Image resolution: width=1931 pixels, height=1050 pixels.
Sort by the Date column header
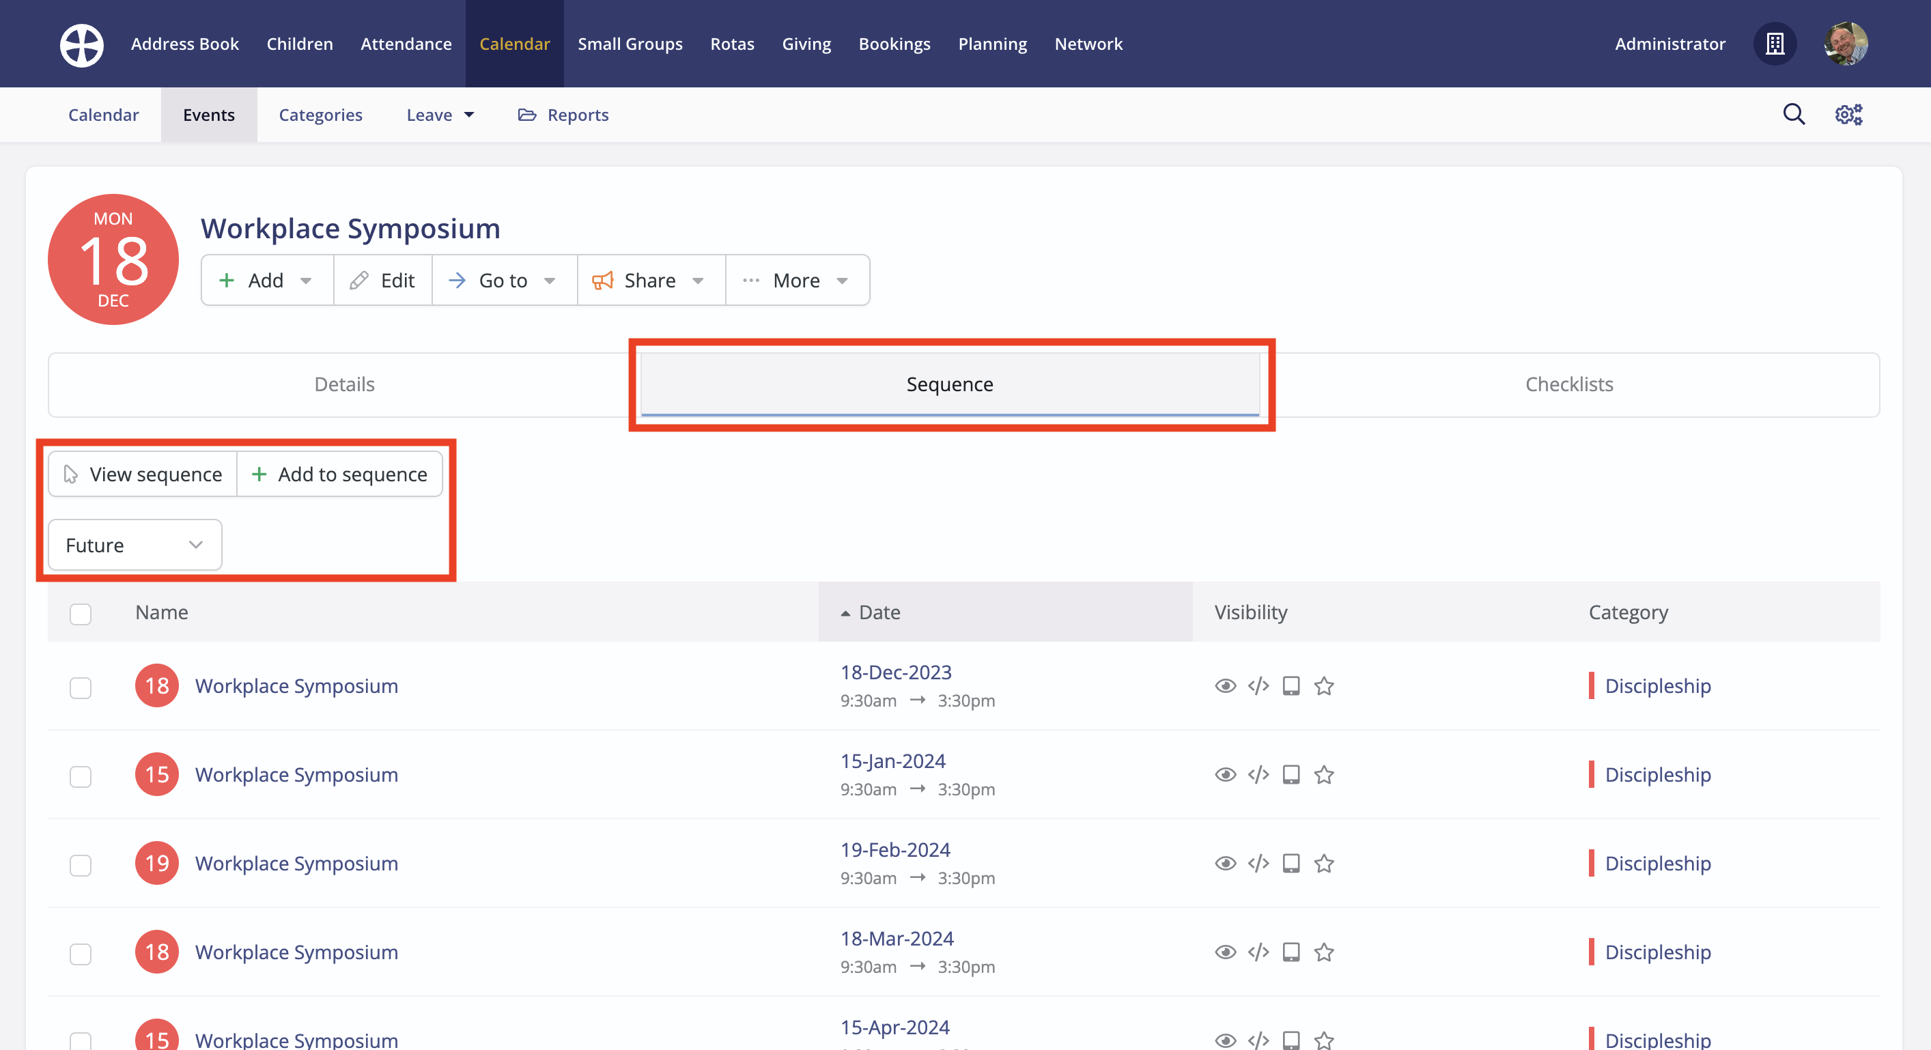879,612
